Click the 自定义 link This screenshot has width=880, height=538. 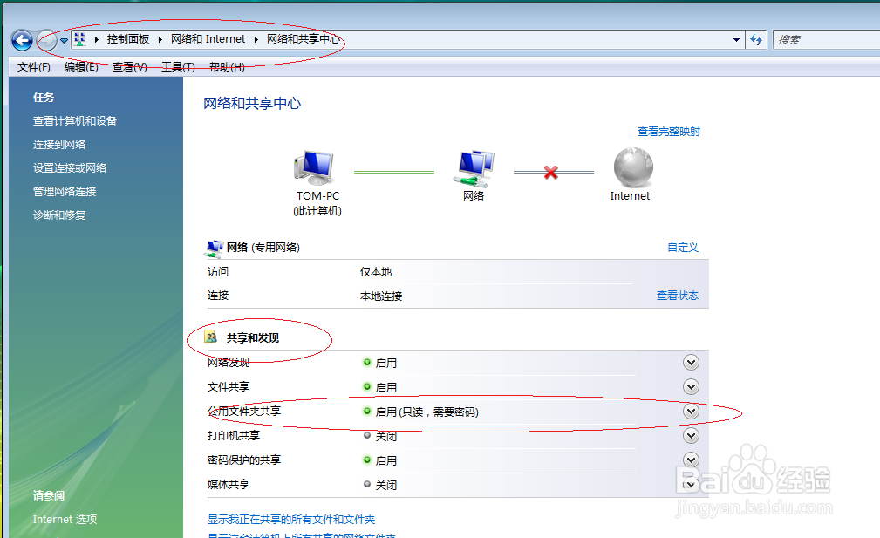coord(682,248)
